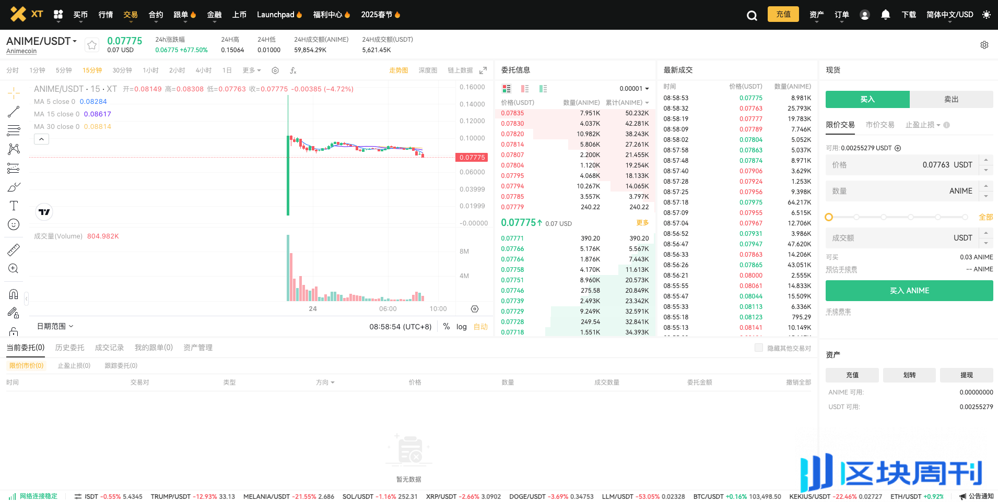Open fee rate link

pyautogui.click(x=838, y=312)
